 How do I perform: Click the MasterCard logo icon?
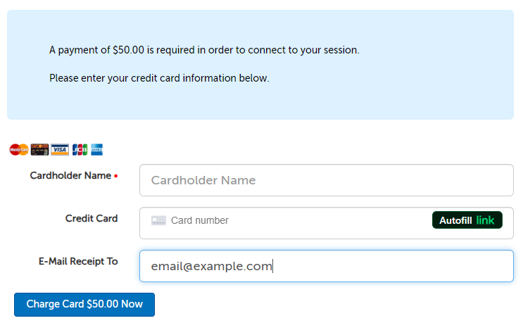coord(19,149)
